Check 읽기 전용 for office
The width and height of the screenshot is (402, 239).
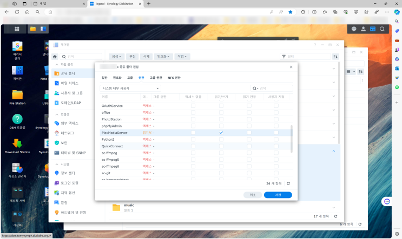pos(249,112)
